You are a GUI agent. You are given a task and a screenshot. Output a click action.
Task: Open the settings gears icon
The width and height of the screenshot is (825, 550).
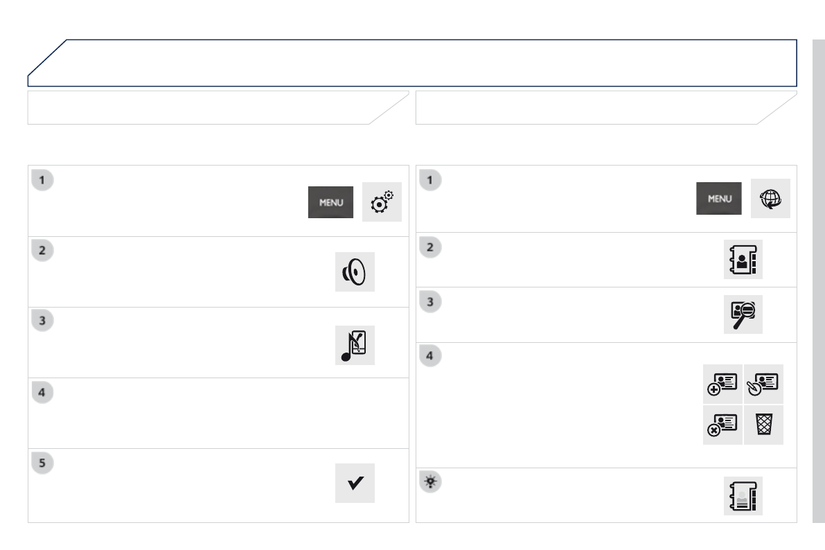tap(382, 202)
